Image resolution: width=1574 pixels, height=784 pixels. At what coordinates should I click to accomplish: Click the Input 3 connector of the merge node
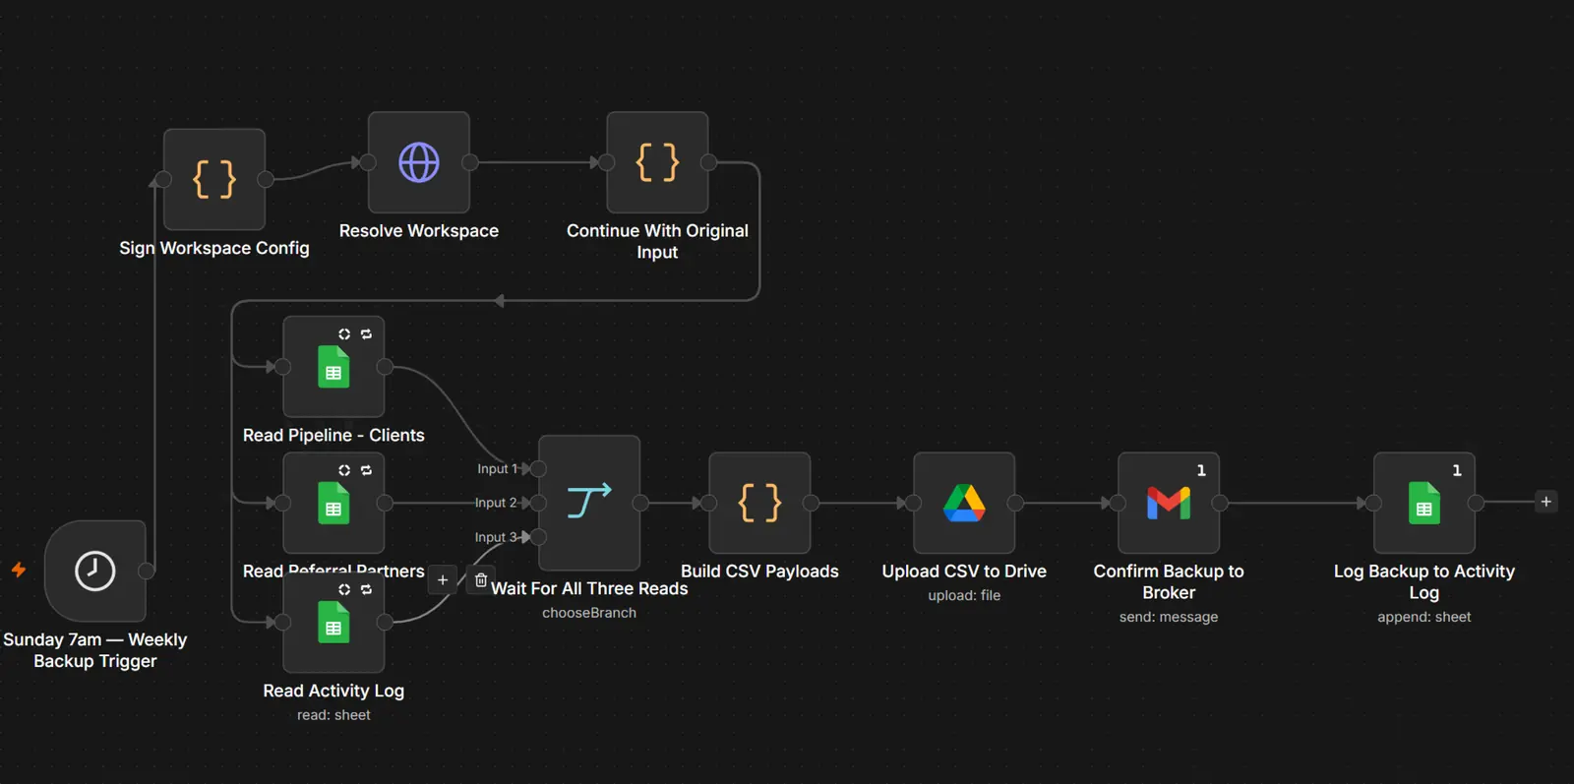tap(538, 537)
